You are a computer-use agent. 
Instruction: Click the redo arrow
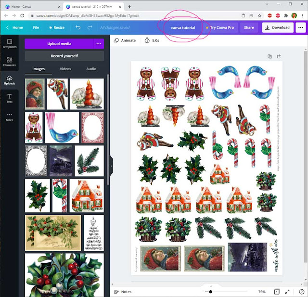click(x=90, y=27)
